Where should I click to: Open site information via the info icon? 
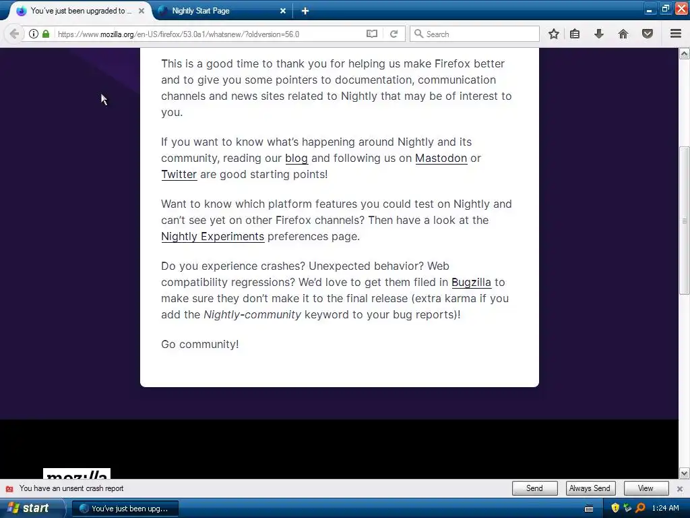pyautogui.click(x=34, y=34)
